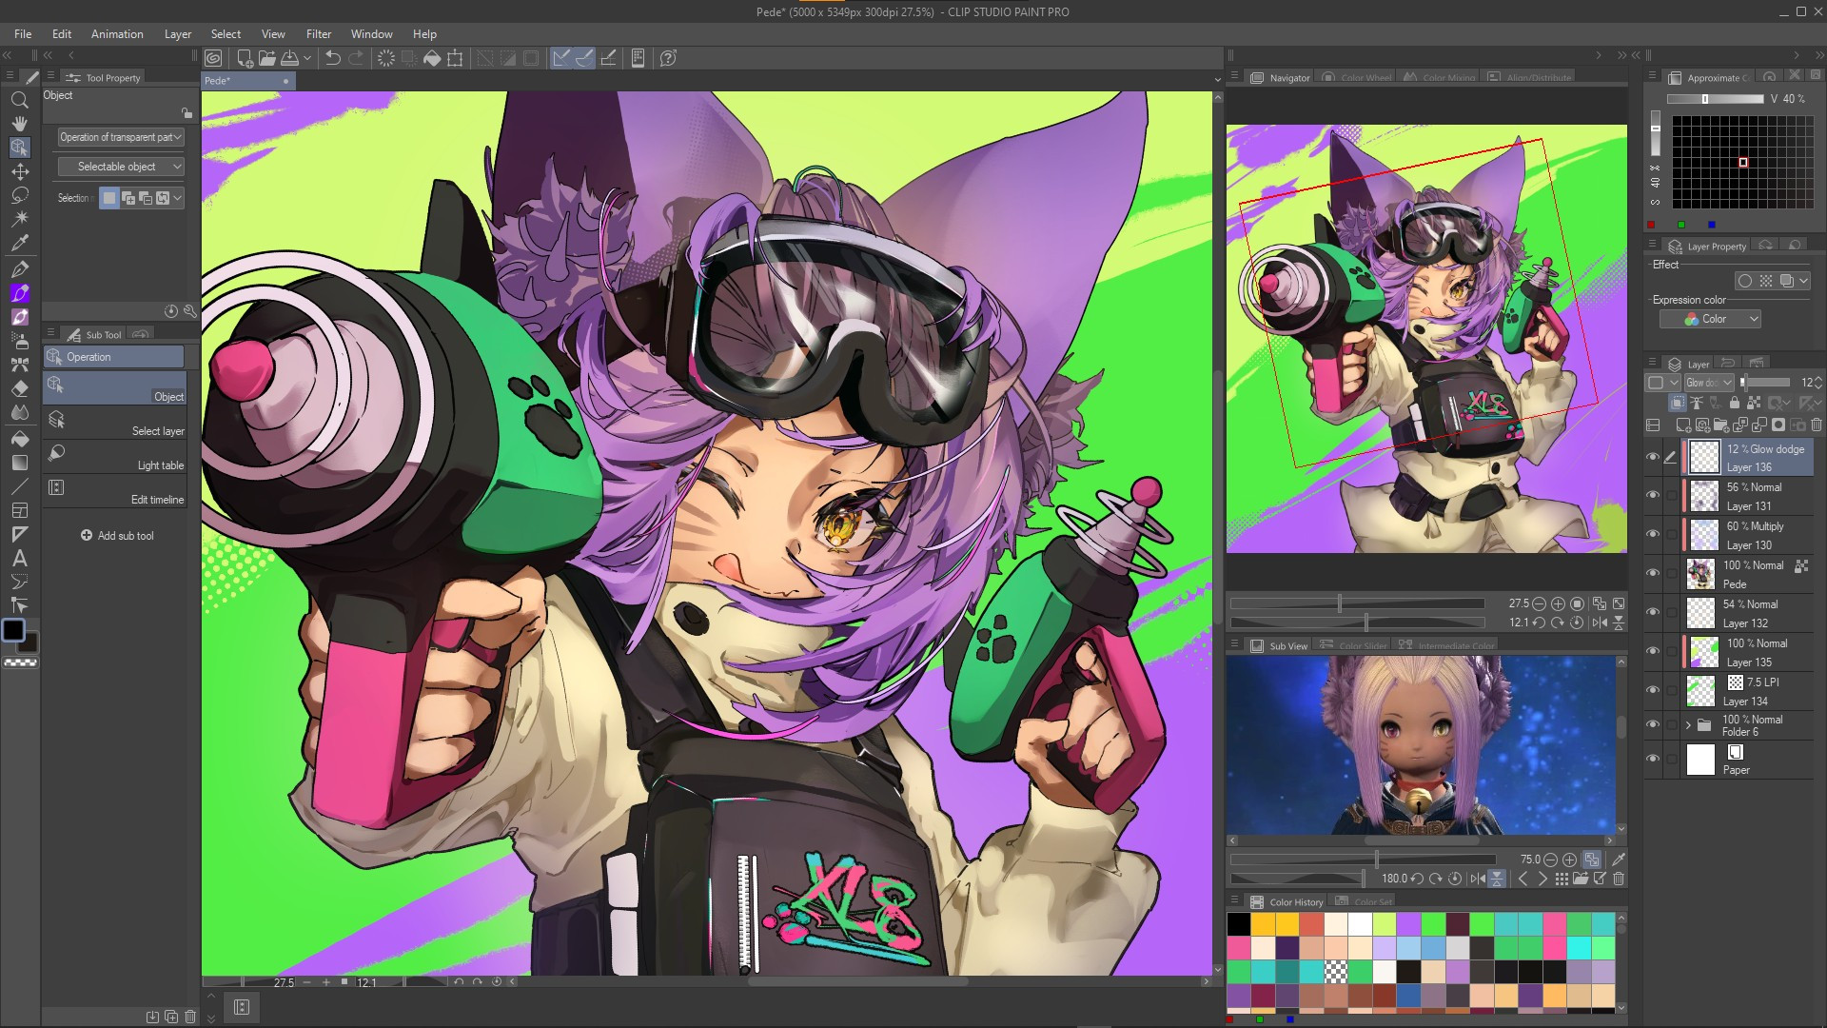Click the Approximate Color V slider
The height and width of the screenshot is (1028, 1827).
coord(1715,99)
